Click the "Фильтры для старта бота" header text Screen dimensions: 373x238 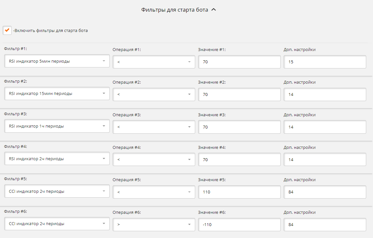[175, 10]
